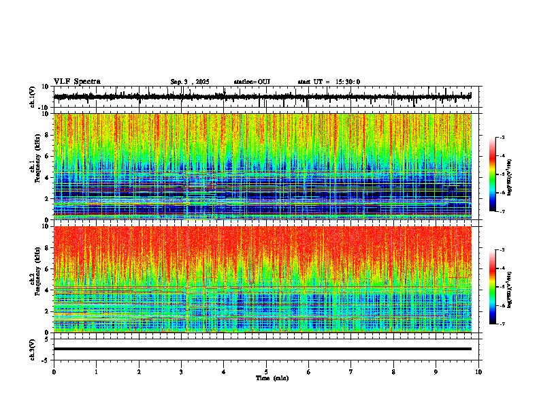Click the "ch.1(V)" axis label
Viewport: 539px width, 417px height.
(33, 97)
